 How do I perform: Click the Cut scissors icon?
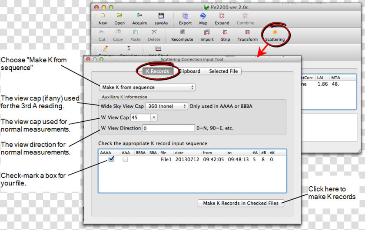(102, 32)
